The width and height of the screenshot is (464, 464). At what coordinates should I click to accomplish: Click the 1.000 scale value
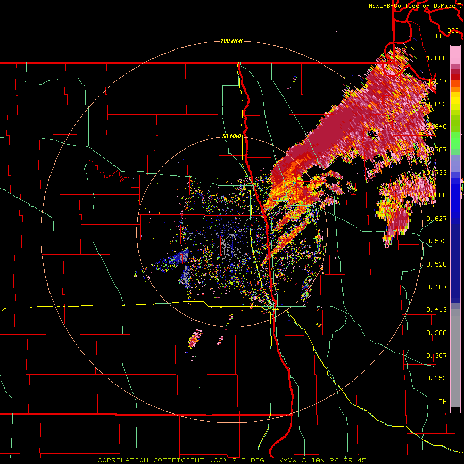click(x=437, y=58)
